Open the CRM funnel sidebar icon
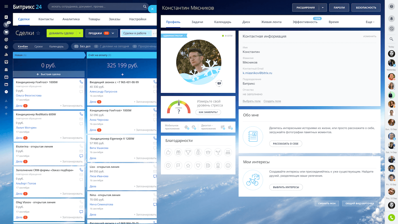The height and width of the screenshot is (224, 398). pyautogui.click(x=6, y=24)
